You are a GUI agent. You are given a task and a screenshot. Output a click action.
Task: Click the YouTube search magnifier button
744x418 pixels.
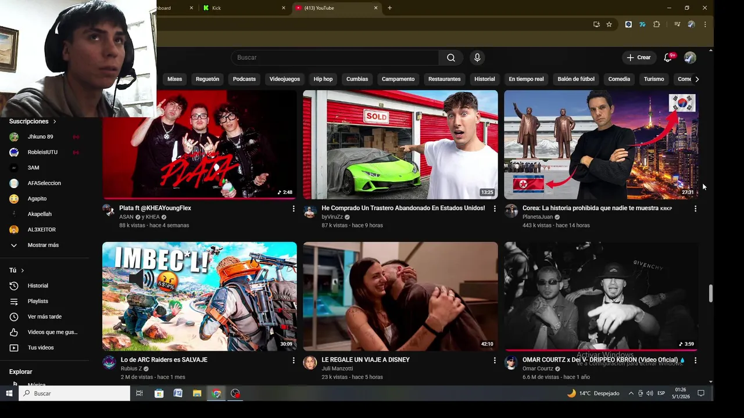point(451,57)
